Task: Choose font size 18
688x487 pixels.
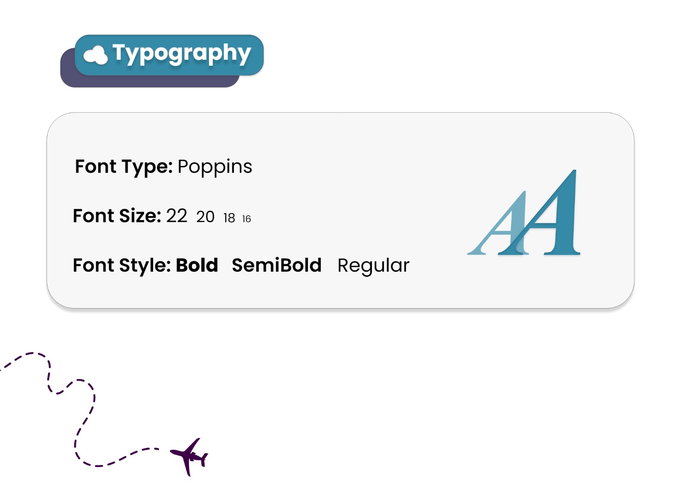Action: (229, 218)
